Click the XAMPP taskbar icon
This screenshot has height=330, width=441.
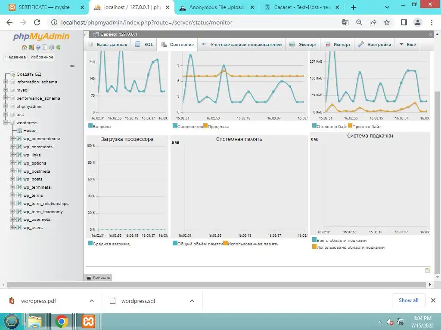click(x=88, y=321)
